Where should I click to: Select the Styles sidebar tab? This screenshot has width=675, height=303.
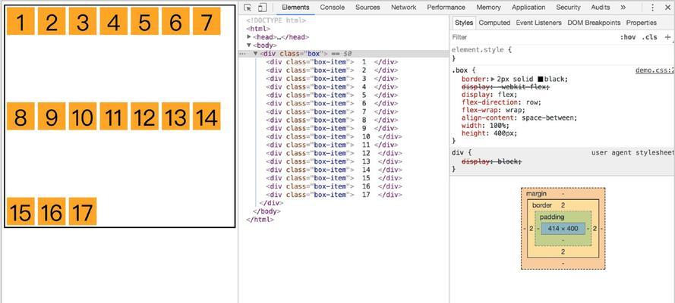tap(464, 23)
